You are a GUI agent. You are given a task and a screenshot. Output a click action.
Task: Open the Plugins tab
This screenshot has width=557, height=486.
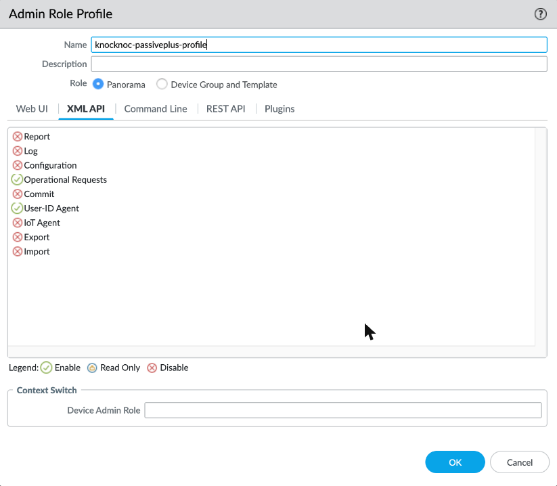[280, 109]
